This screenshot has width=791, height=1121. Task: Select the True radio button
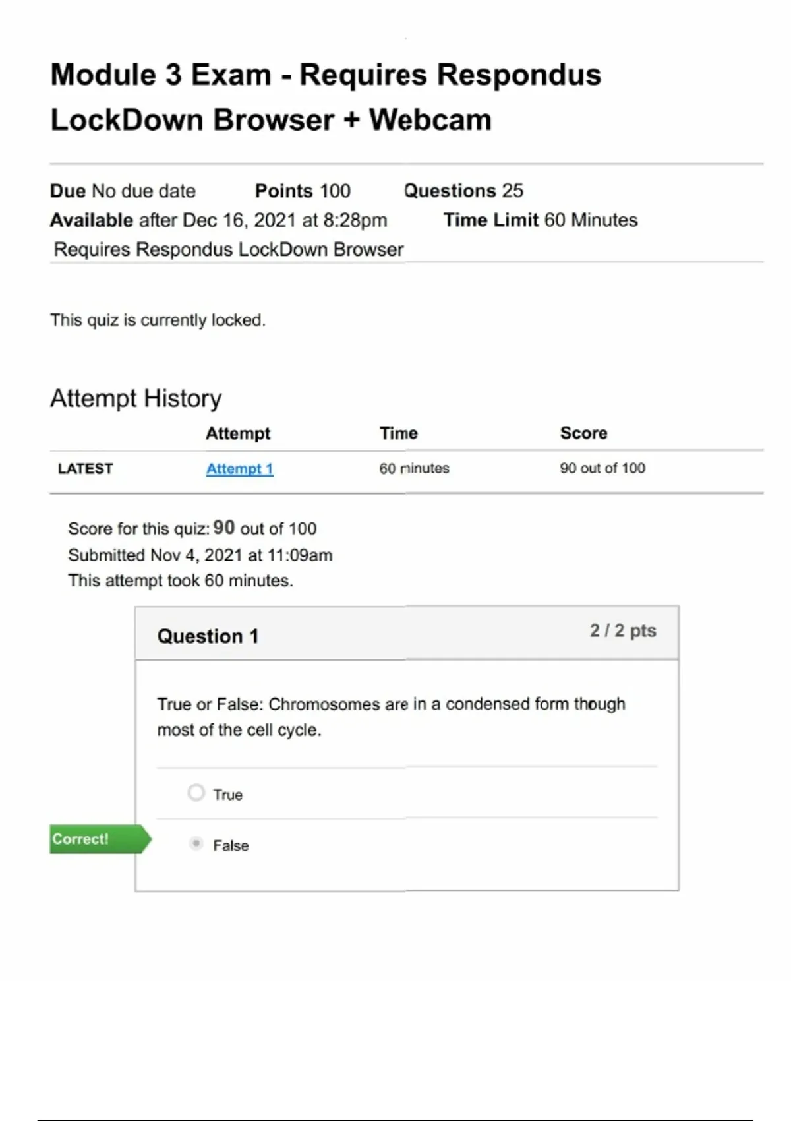(196, 793)
